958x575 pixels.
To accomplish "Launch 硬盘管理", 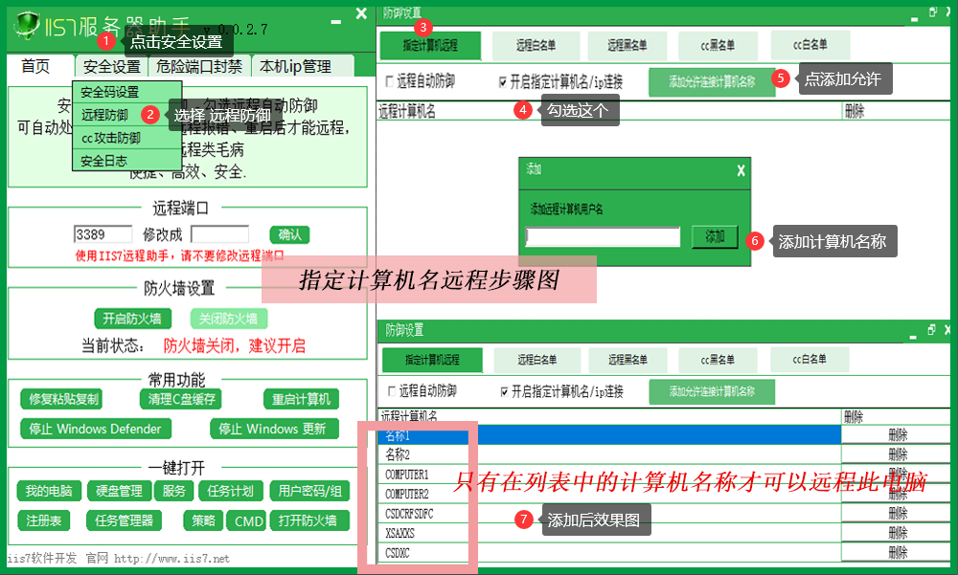I will coord(119,491).
